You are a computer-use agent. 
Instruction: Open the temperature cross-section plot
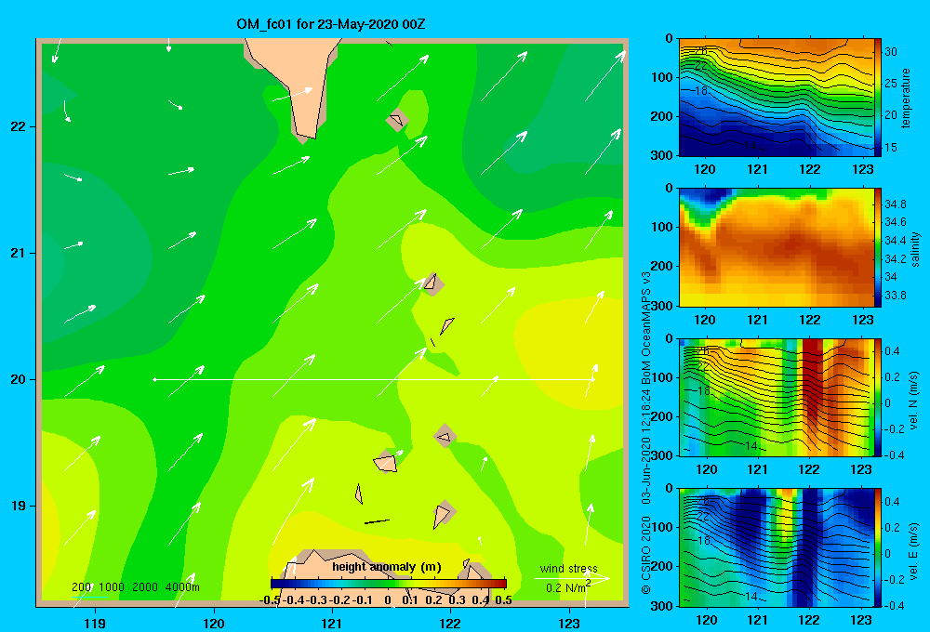click(x=777, y=98)
